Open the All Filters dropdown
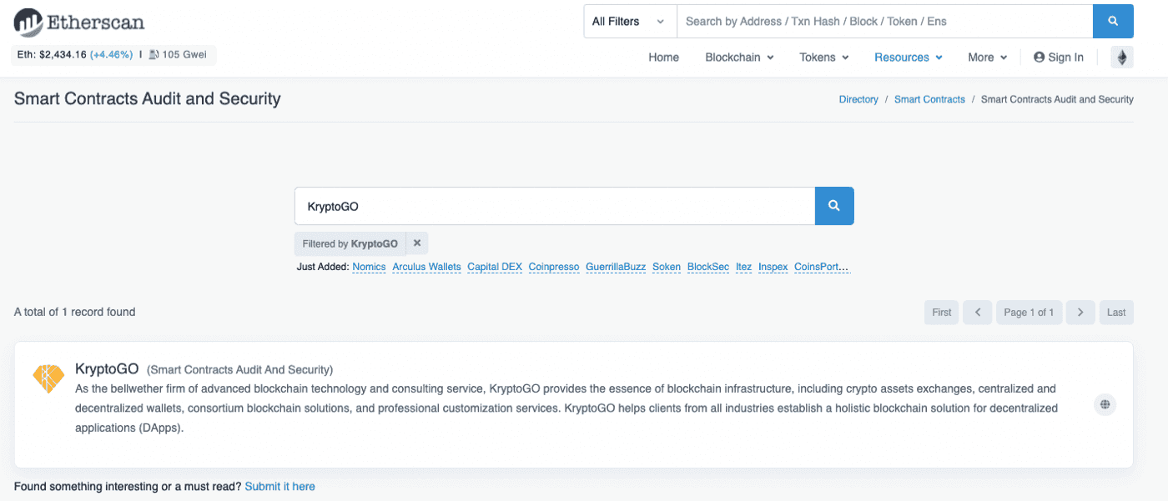 (629, 22)
